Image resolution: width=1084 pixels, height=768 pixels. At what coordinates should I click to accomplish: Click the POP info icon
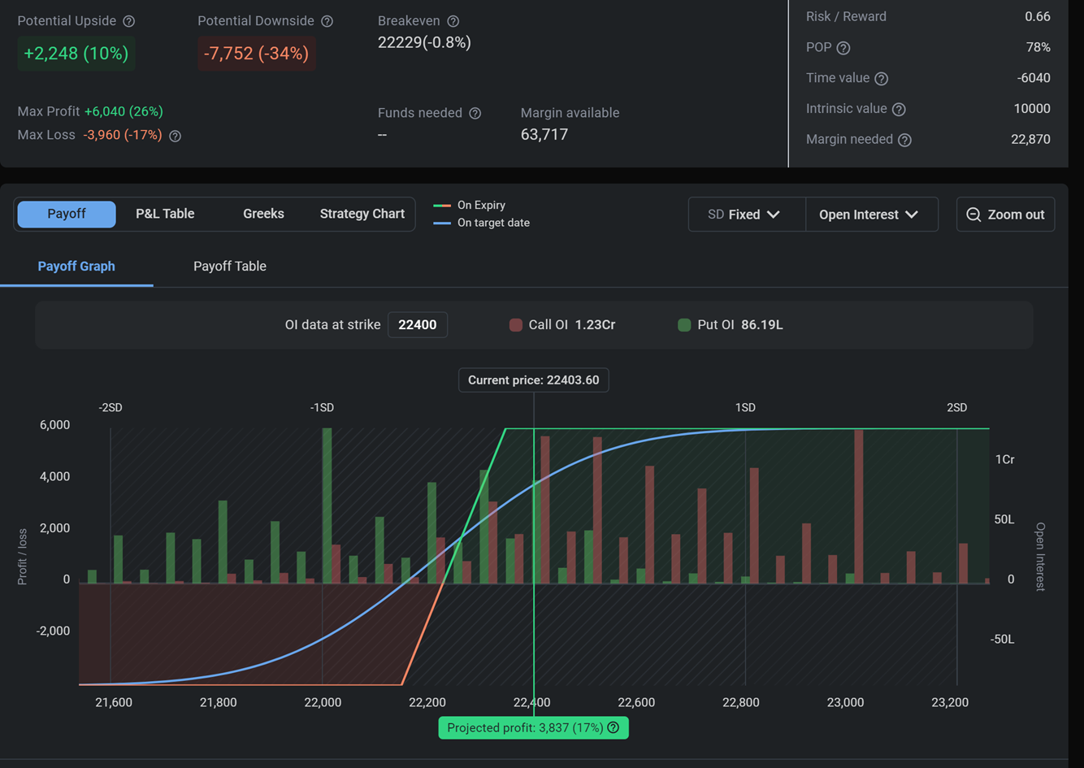tap(843, 48)
